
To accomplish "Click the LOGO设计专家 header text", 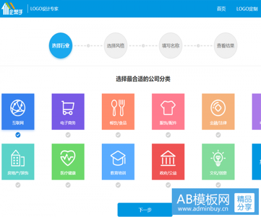I will pos(44,9).
